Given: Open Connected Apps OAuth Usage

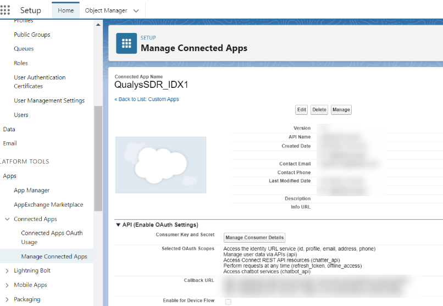Looking at the screenshot, I should click(x=52, y=238).
